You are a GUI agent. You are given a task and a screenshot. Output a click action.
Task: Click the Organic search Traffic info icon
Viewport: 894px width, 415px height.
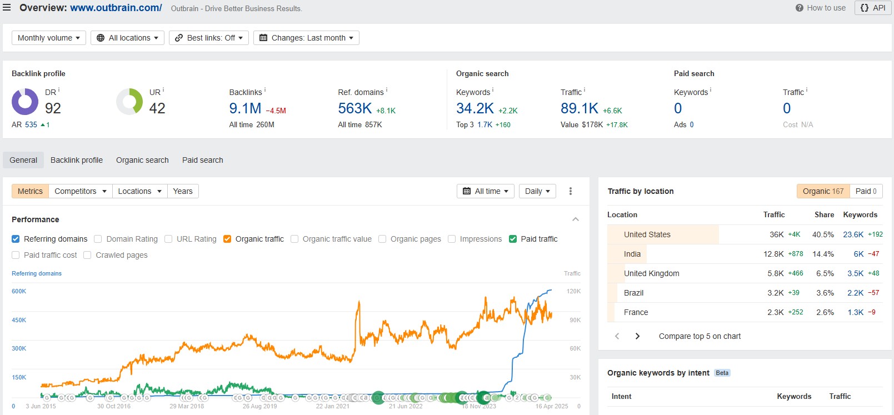585,90
